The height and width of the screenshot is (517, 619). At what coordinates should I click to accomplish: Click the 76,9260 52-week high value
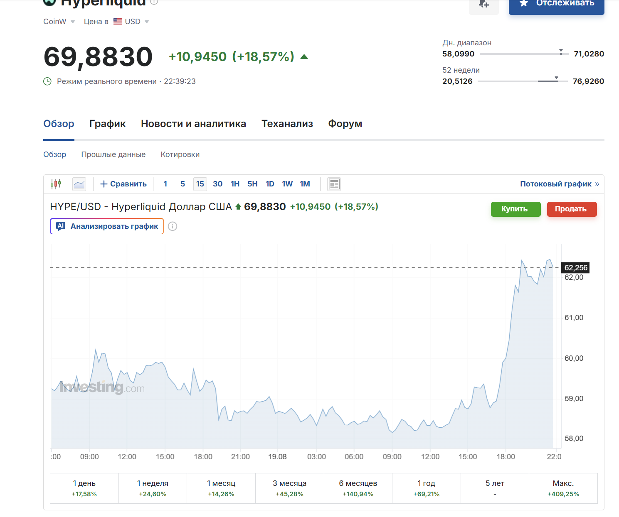pyautogui.click(x=588, y=81)
